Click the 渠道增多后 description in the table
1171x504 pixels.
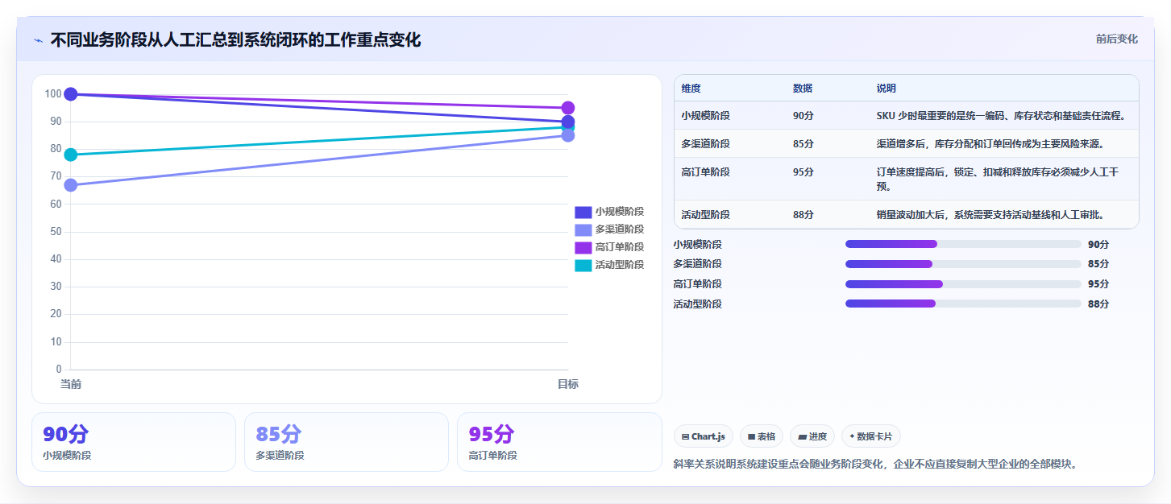point(990,144)
